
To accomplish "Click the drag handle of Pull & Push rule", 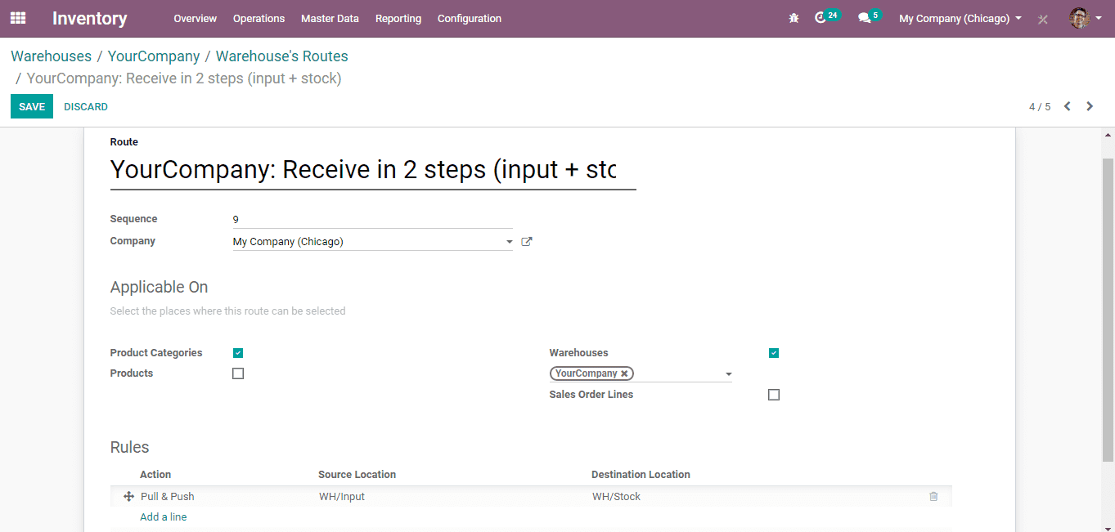I will tap(128, 497).
